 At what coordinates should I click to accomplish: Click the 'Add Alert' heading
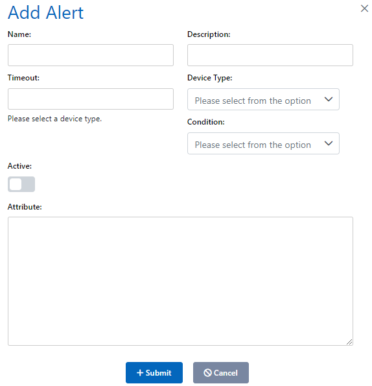pyautogui.click(x=46, y=12)
